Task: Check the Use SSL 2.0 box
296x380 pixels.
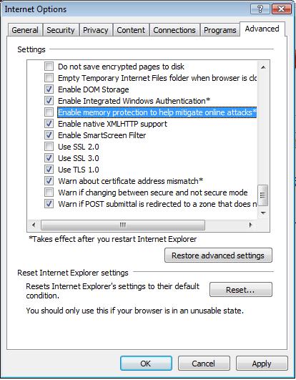Action: pyautogui.click(x=49, y=147)
